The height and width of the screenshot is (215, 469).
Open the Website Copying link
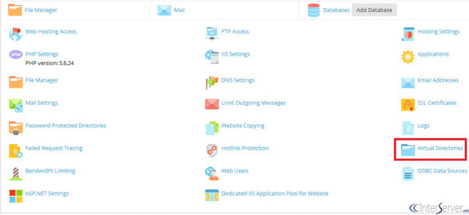[243, 126]
